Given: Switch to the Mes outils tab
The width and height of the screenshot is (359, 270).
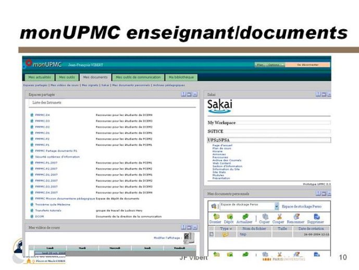Looking at the screenshot, I should [x=67, y=77].
